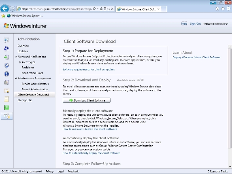Click the Step 3: Complete Follow-Up Actions heading
The width and height of the screenshot is (232, 174).
pos(92,163)
